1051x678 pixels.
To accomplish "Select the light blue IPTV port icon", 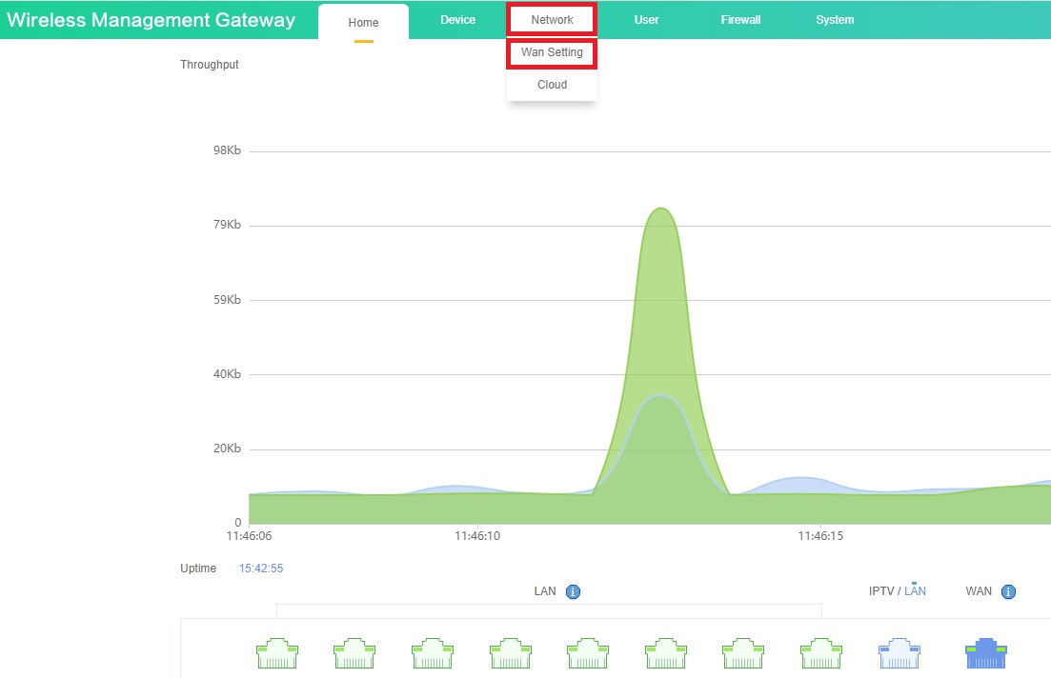I will (x=899, y=654).
